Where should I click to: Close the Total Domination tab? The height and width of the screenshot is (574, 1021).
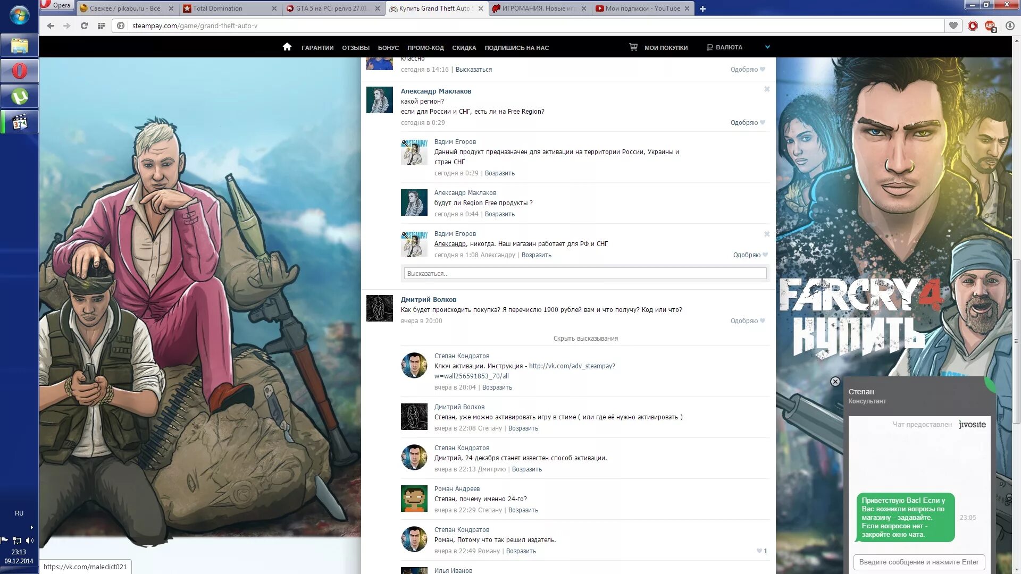click(274, 9)
